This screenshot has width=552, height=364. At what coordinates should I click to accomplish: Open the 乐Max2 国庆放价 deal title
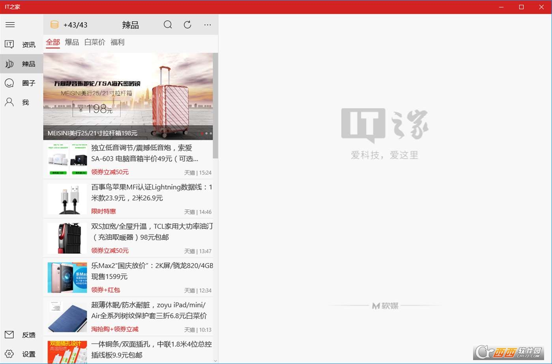152,271
